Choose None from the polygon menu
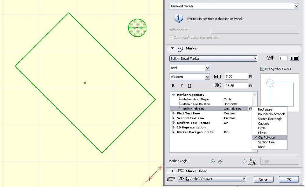Viewport: 305px width, 187px height. [x=269, y=147]
